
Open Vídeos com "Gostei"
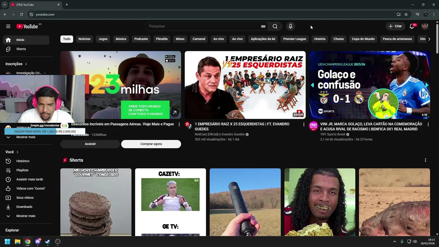[x=26, y=188]
